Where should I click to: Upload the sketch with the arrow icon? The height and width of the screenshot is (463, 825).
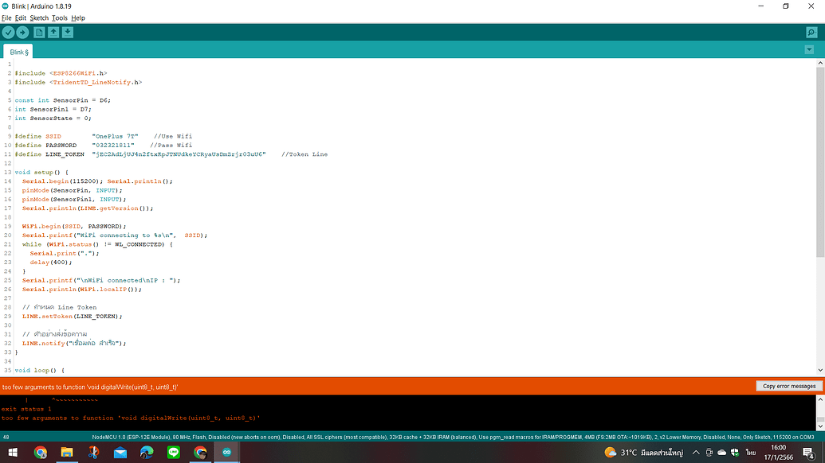point(23,33)
